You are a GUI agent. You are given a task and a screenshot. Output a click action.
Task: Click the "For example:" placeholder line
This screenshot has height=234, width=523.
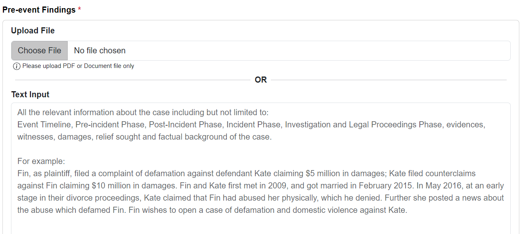41,161
